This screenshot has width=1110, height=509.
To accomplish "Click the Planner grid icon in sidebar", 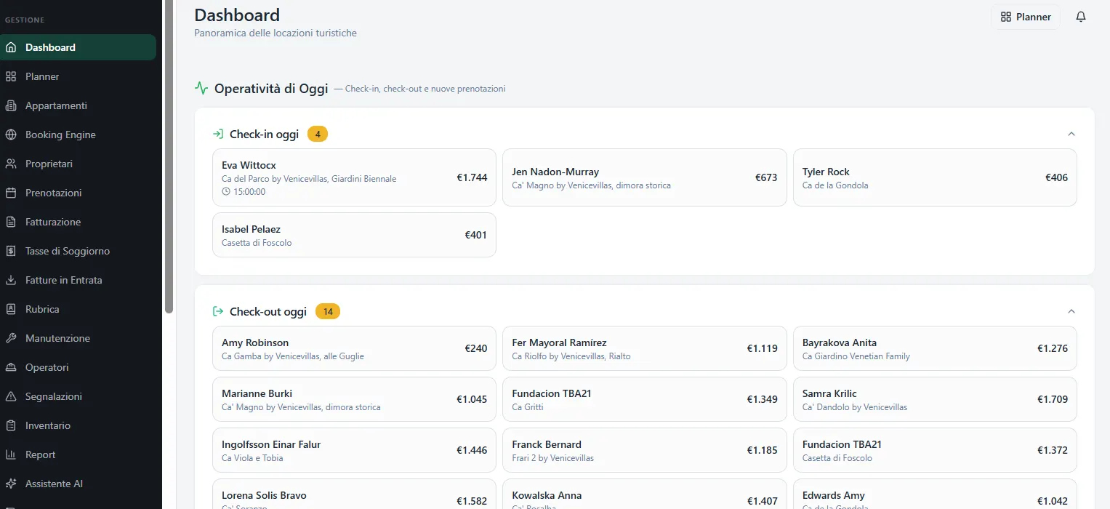I will (11, 76).
